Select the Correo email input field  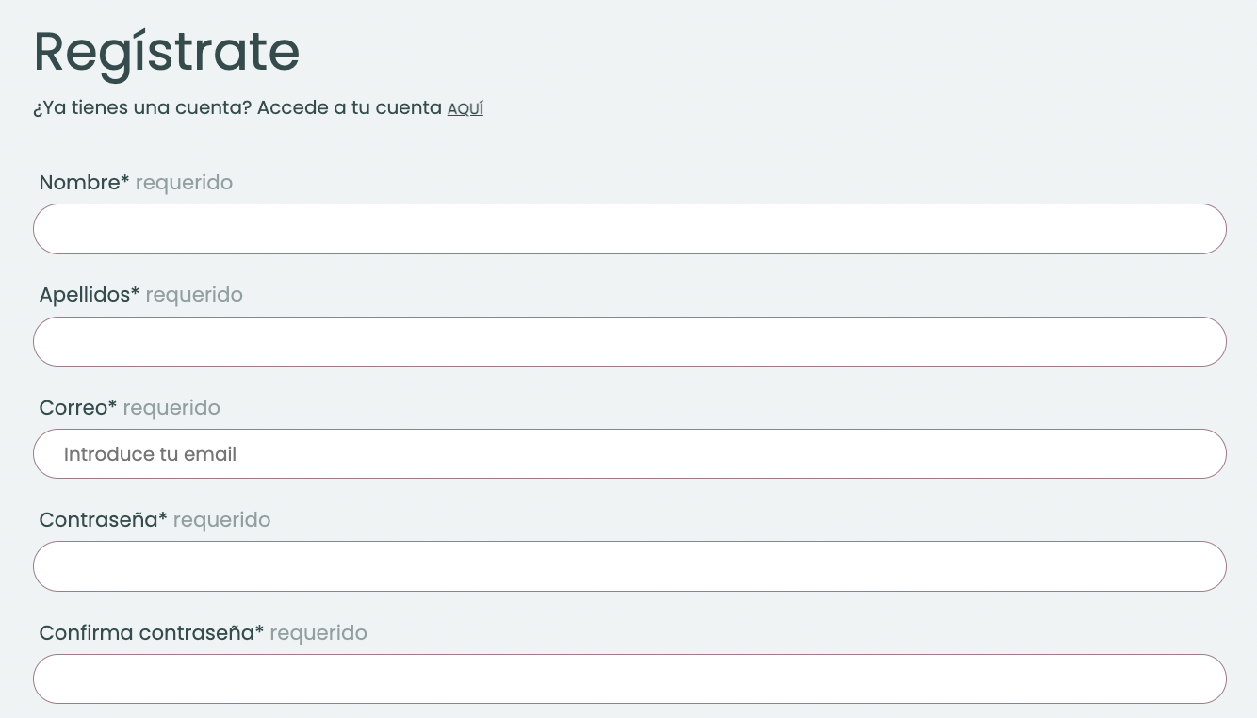pyautogui.click(x=629, y=454)
